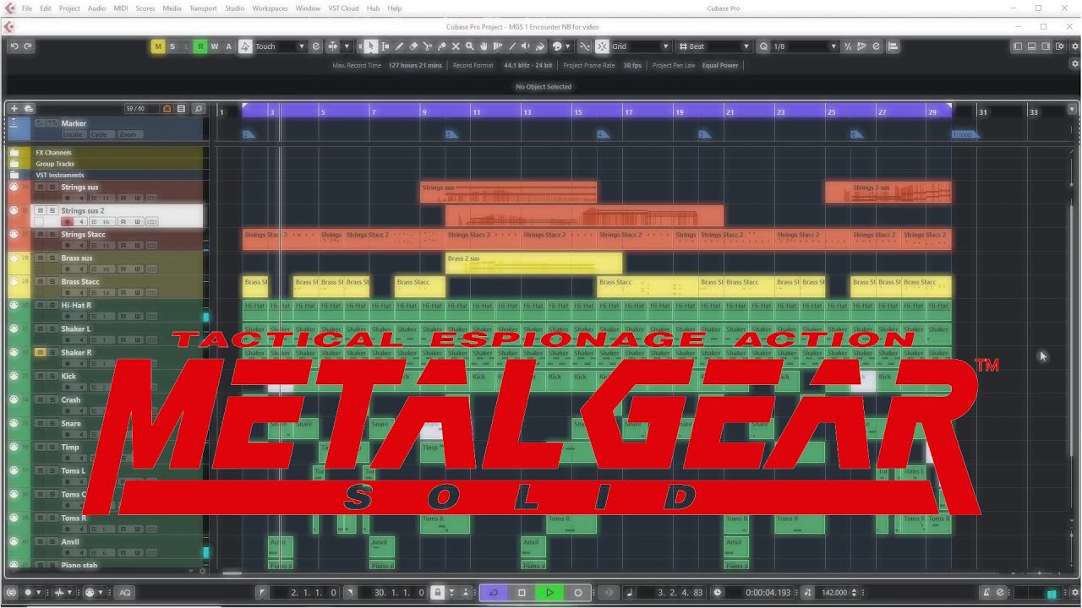Open the Transport menu
The height and width of the screenshot is (608, 1082).
point(203,8)
